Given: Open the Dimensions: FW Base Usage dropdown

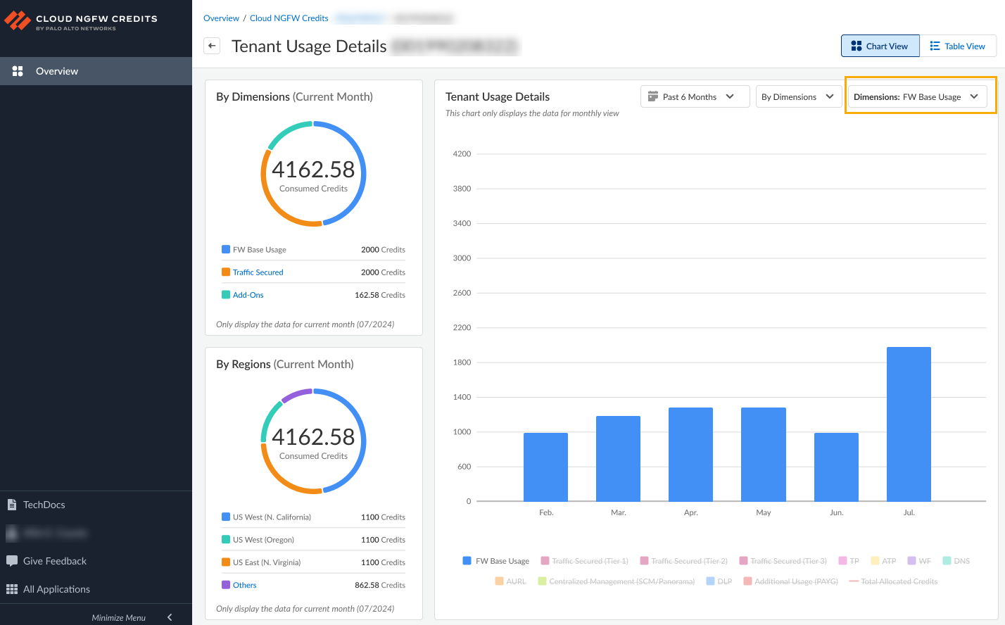Looking at the screenshot, I should click(916, 96).
